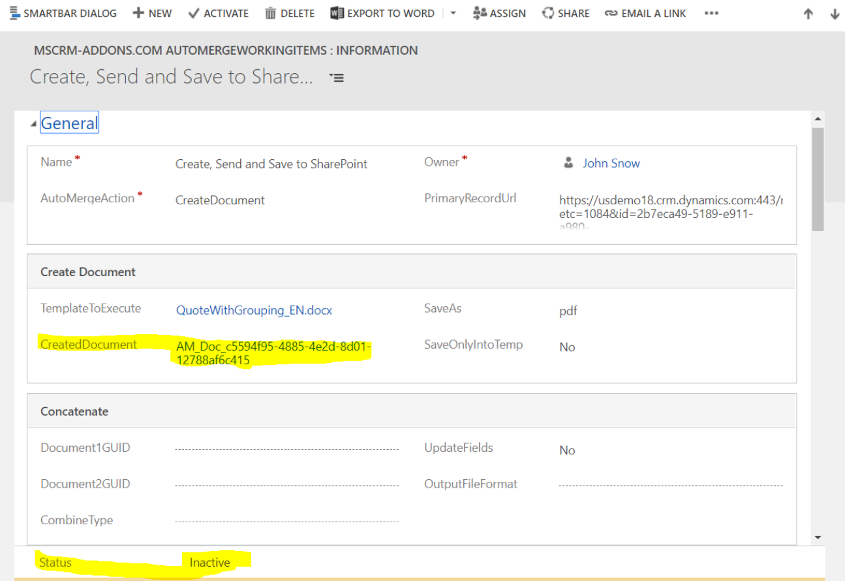Click the Share command

566,13
